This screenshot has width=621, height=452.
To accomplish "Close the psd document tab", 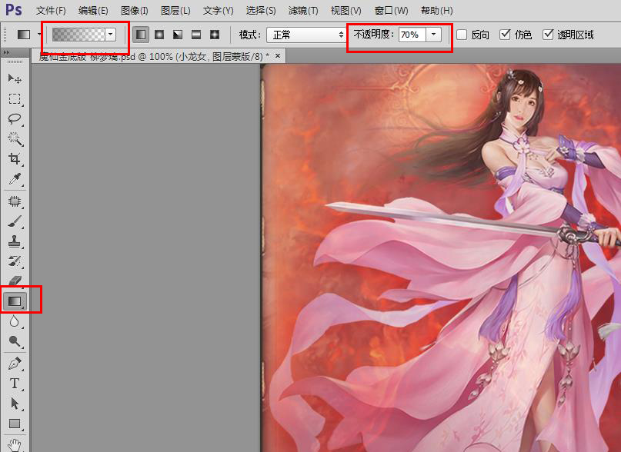I will coord(278,56).
